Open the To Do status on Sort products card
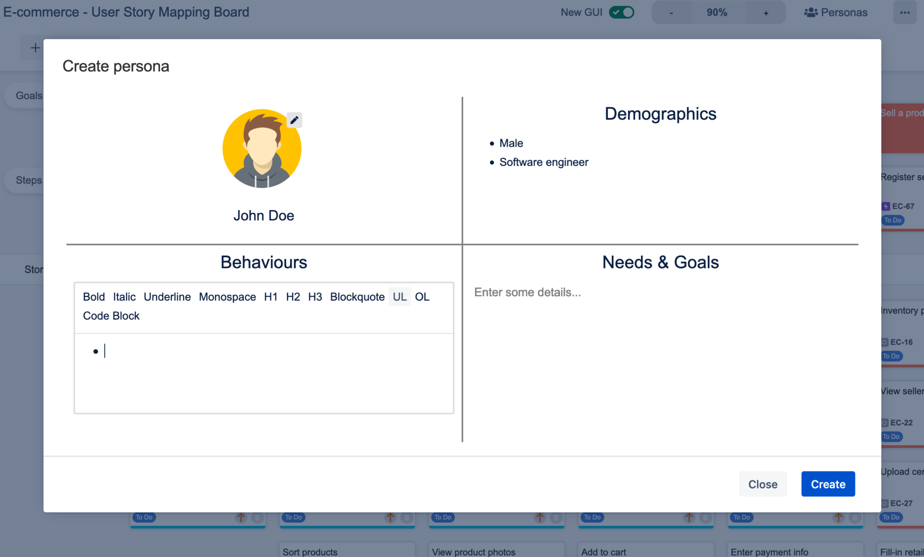The height and width of the screenshot is (557, 924). (x=293, y=517)
